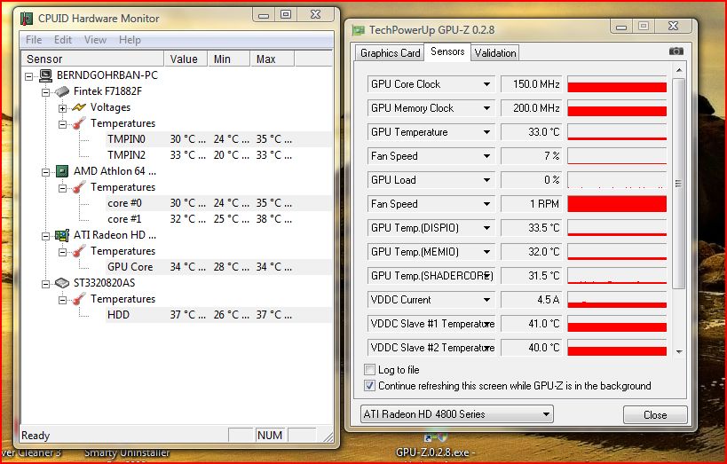Viewport: 727px width, 464px height.
Task: Collapse the AMD Athlon 64 tree node
Action: [x=46, y=172]
